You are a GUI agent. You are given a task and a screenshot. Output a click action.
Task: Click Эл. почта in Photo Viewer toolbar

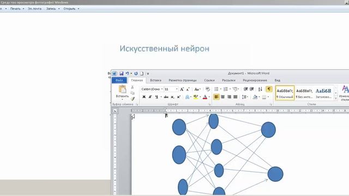pos(35,9)
